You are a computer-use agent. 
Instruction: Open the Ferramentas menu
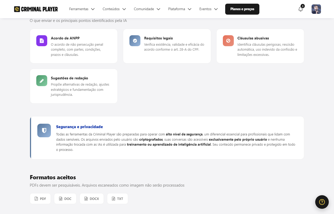82,9
